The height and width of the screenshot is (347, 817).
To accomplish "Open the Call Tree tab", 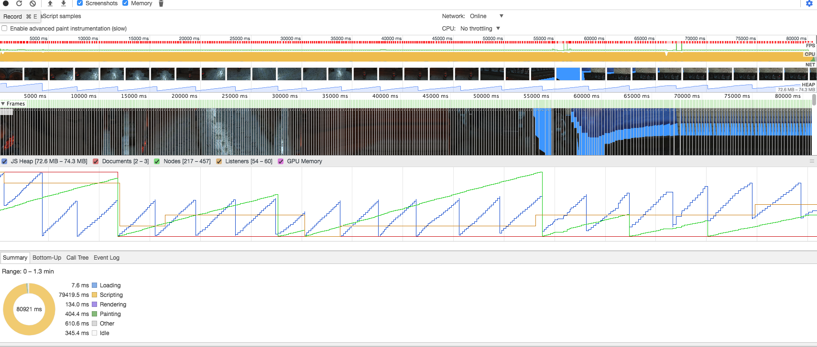I will tap(77, 258).
